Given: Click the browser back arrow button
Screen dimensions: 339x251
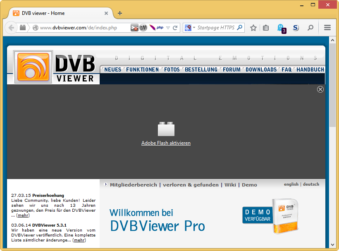Looking at the screenshot, I should click(11, 28).
